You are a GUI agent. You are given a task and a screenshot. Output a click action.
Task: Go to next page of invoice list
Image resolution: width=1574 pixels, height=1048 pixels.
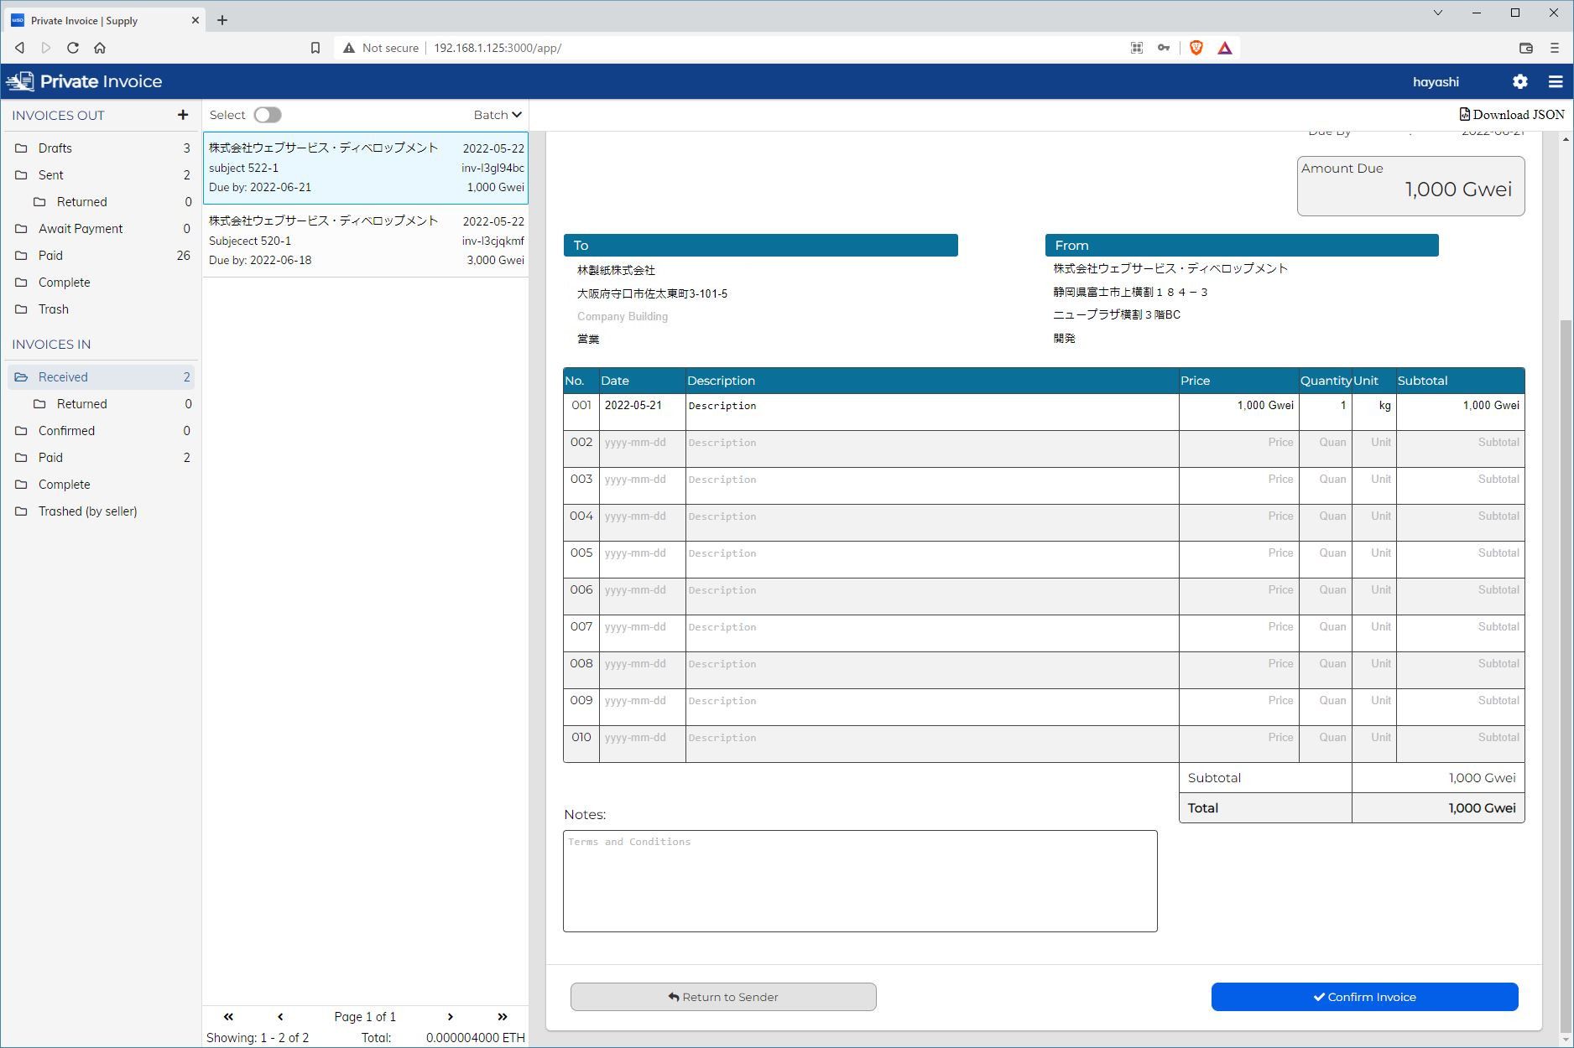point(451,1016)
